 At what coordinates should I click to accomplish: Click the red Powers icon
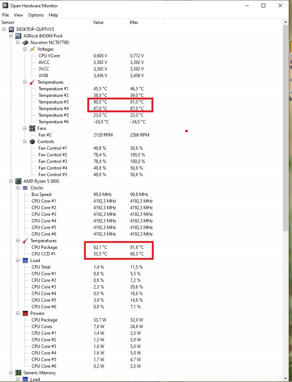[x=25, y=313]
